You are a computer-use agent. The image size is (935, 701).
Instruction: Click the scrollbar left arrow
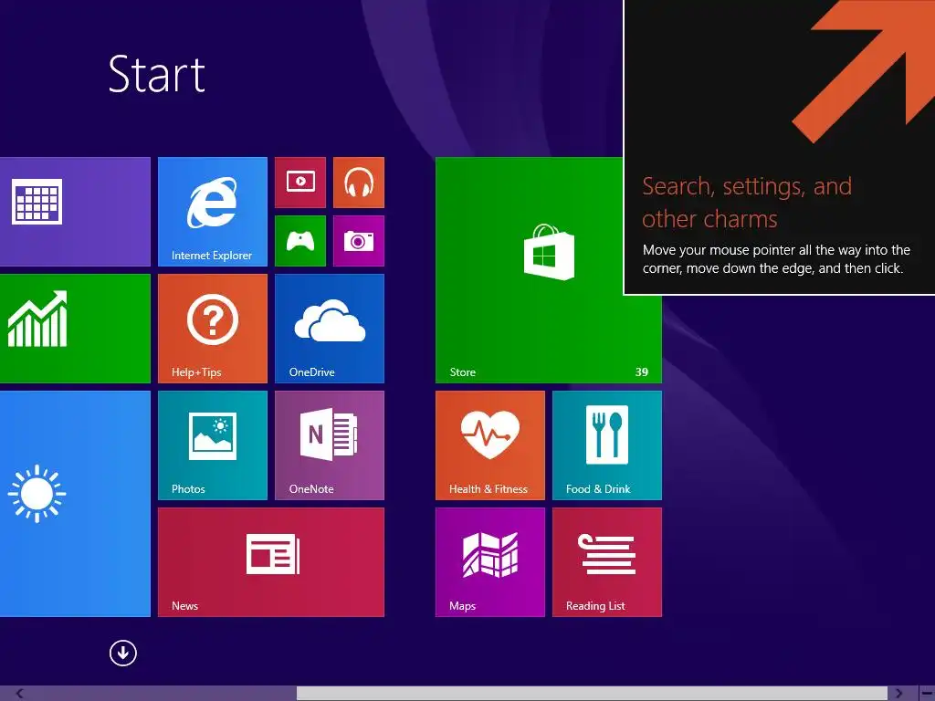click(x=20, y=694)
